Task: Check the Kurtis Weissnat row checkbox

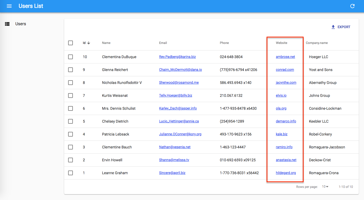Action: tap(70, 96)
